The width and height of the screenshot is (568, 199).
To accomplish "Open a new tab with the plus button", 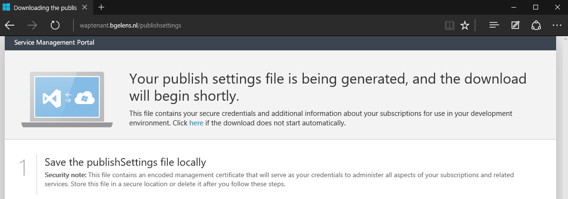I will click(101, 8).
